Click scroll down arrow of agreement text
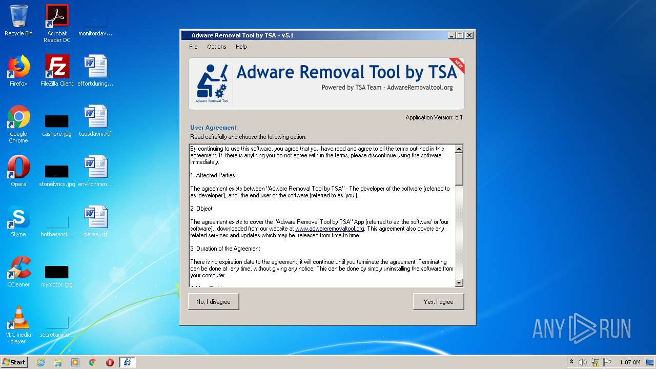The image size is (656, 369). point(459,283)
